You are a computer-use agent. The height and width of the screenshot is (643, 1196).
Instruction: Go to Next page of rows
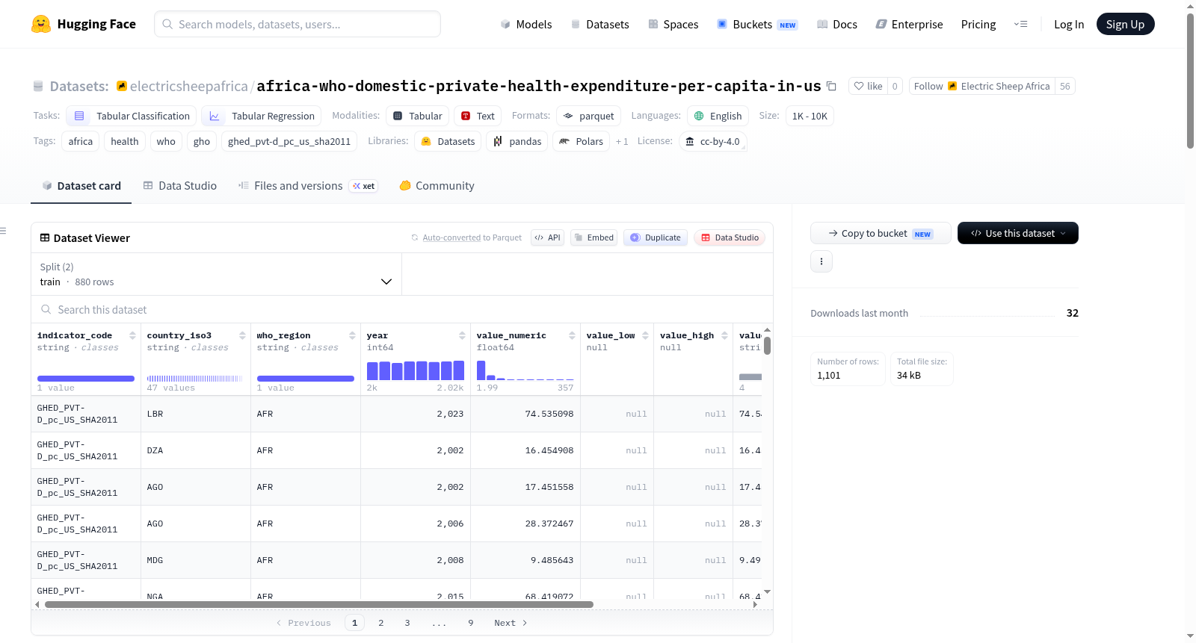(x=511, y=623)
